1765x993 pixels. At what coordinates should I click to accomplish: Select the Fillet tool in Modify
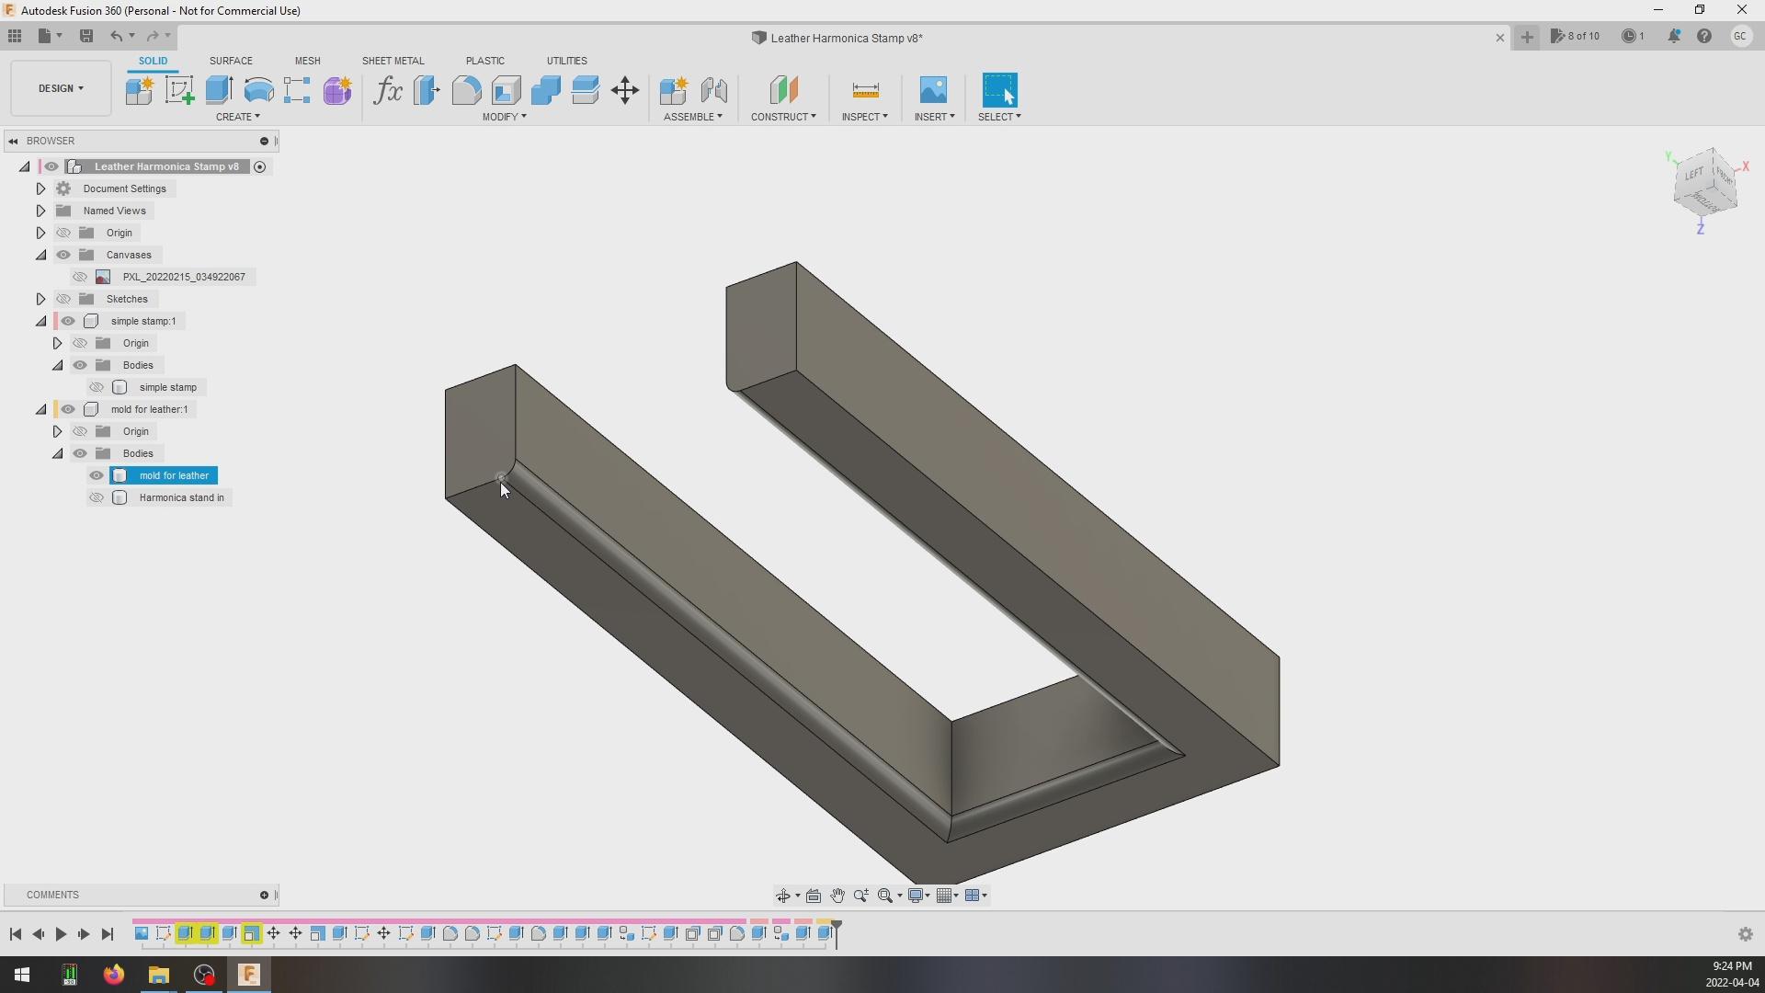(466, 90)
